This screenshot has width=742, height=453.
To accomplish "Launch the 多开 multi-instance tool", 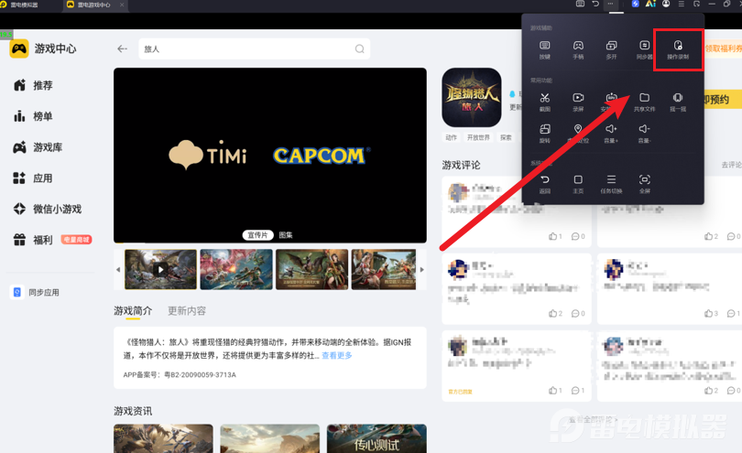I will tap(611, 49).
